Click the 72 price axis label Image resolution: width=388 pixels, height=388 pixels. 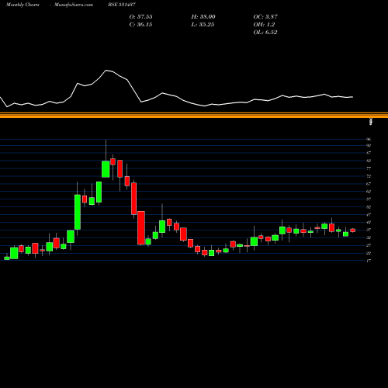pos(369,176)
